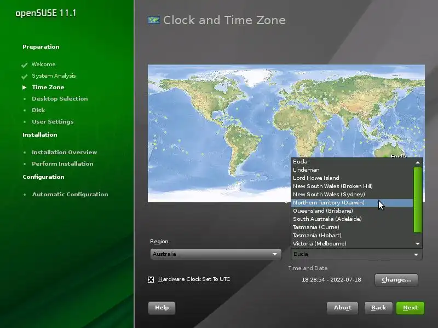This screenshot has height=328, width=438.
Task: Click Desktop Selection in the sidebar
Action: click(60, 99)
